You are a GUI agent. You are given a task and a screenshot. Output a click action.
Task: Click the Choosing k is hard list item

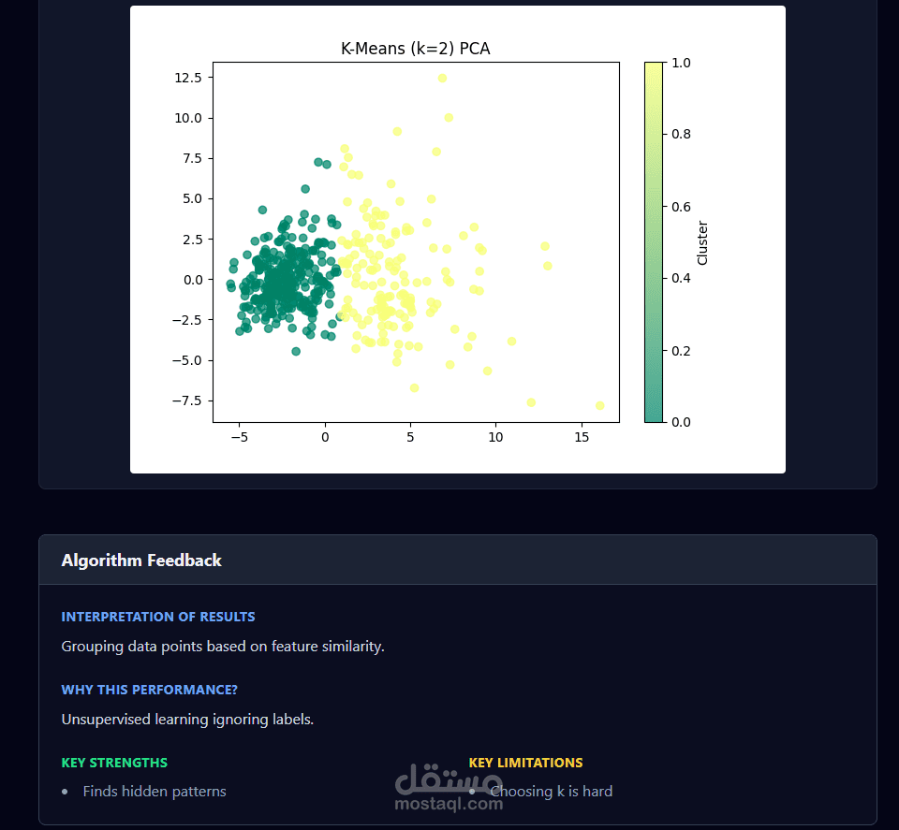click(552, 792)
